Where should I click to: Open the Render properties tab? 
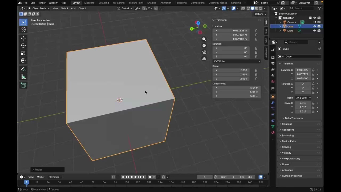pyautogui.click(x=273, y=57)
